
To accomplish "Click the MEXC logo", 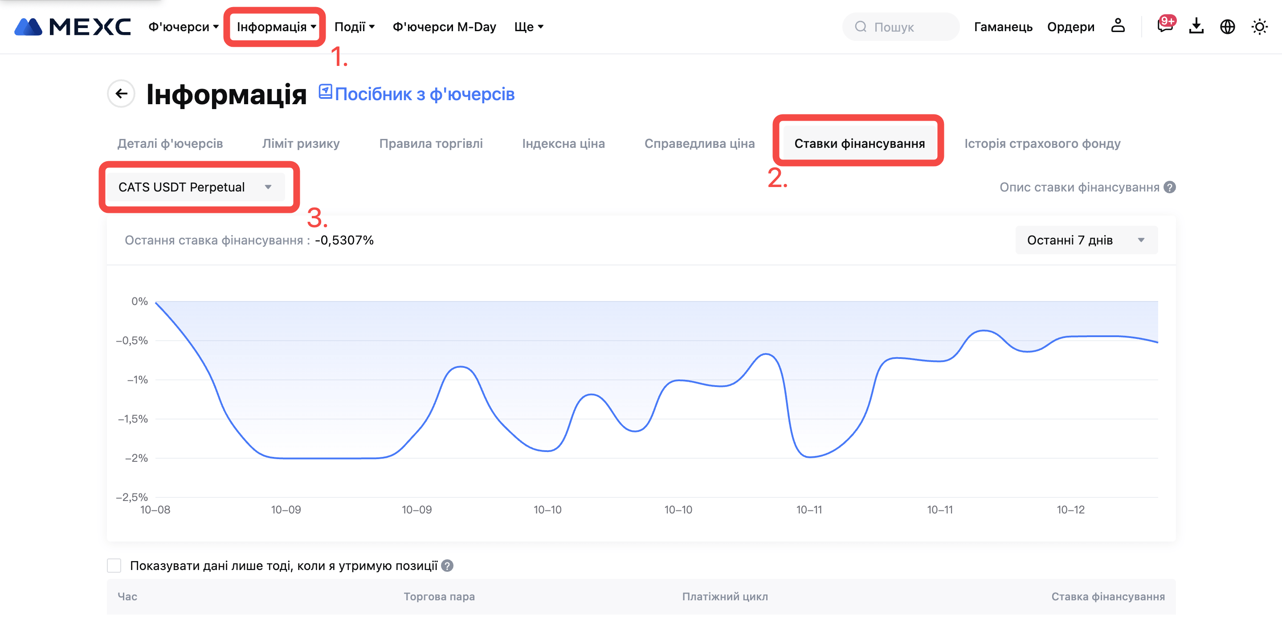I will [73, 27].
